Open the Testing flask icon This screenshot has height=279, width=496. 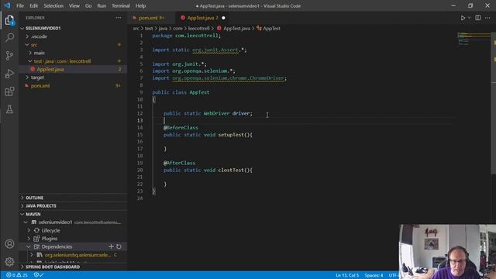click(9, 109)
